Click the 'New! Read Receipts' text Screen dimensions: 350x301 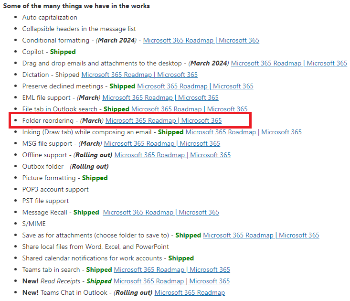tap(52, 281)
